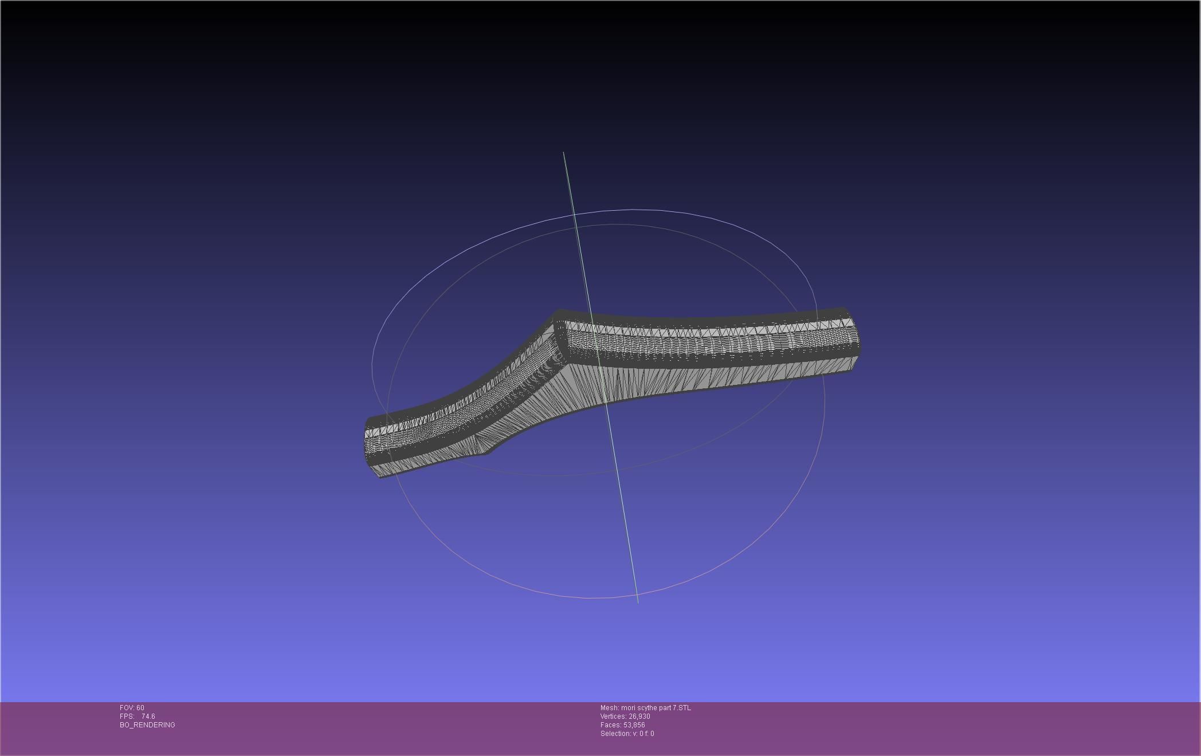Click the Faces: 53,856 readout
This screenshot has height=756, width=1201.
[x=622, y=725]
